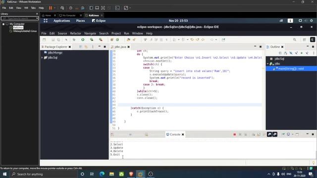Click Remove Launch icon next to stop
This screenshot has height=178, width=317.
pyautogui.click(x=240, y=134)
